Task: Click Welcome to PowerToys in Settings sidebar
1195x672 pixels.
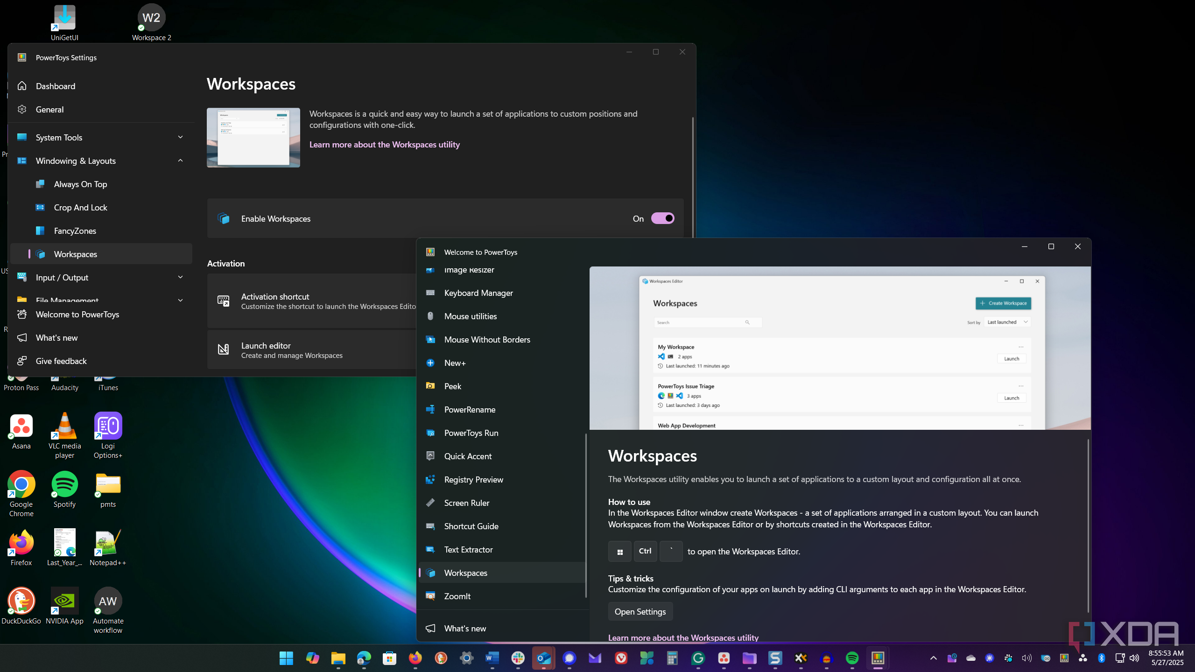Action: click(101, 314)
